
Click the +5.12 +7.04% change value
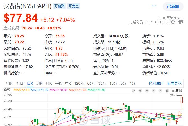point(58,20)
